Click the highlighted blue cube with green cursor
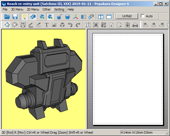 pyautogui.click(x=50, y=17)
